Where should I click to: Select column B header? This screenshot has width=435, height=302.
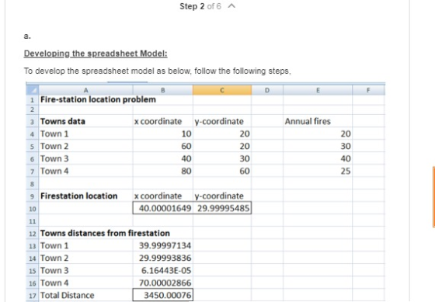(x=163, y=90)
